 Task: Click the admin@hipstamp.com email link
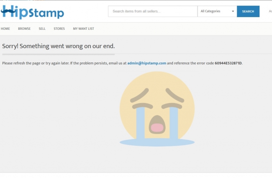tap(147, 63)
